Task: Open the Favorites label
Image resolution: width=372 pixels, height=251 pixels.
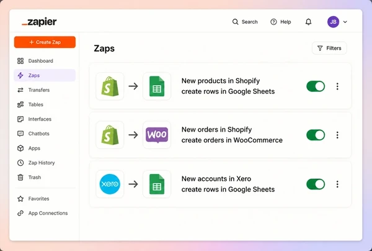Action: (38, 199)
